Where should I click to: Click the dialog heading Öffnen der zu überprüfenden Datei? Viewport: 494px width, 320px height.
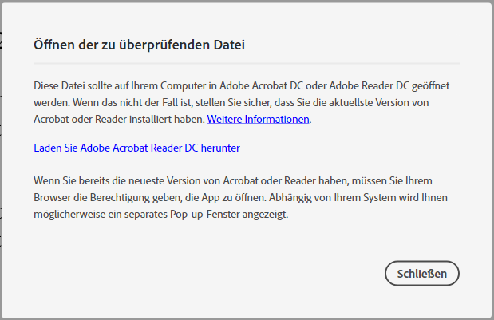point(139,45)
